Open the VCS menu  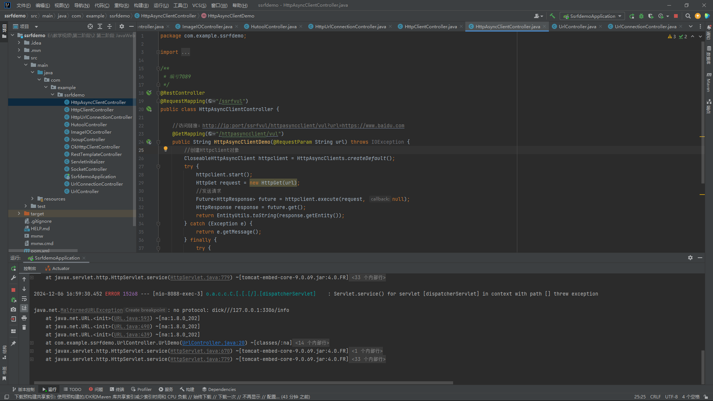click(x=199, y=5)
